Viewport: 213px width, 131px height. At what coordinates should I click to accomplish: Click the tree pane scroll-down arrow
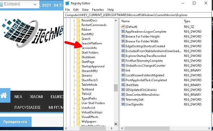tap(116, 124)
